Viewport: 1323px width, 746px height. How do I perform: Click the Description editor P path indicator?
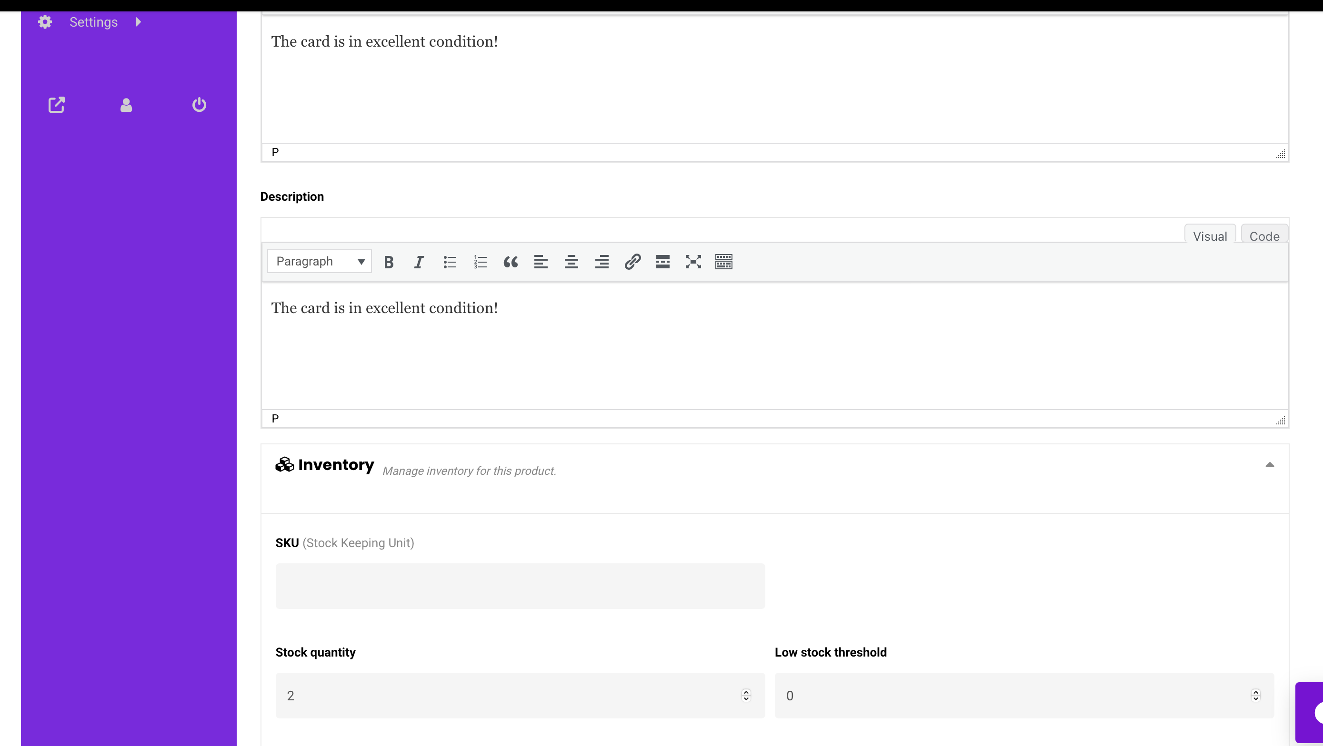275,419
